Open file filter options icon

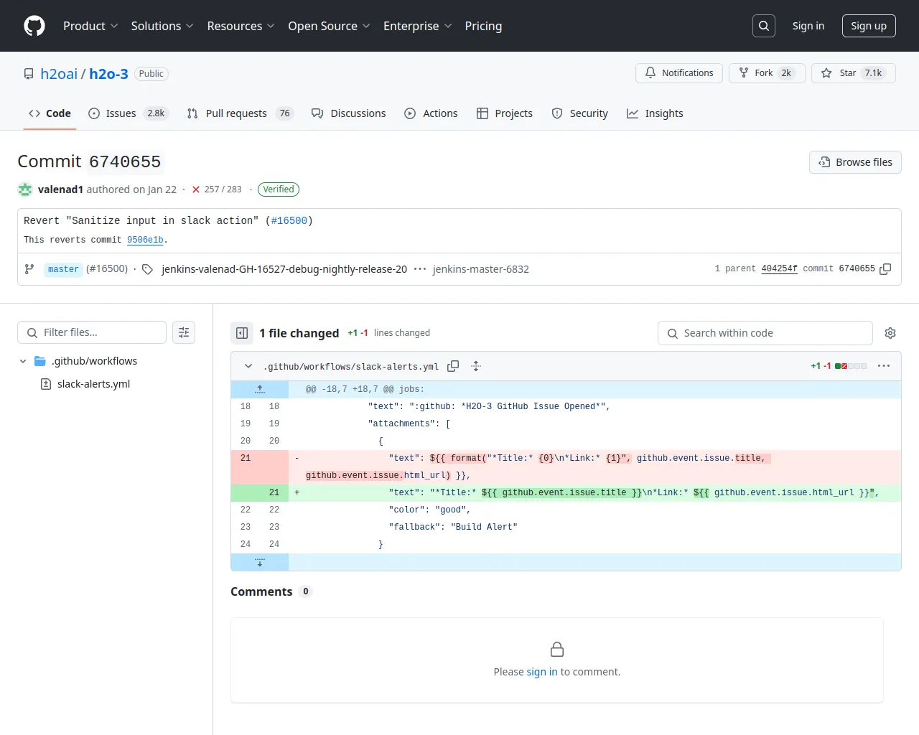point(184,332)
